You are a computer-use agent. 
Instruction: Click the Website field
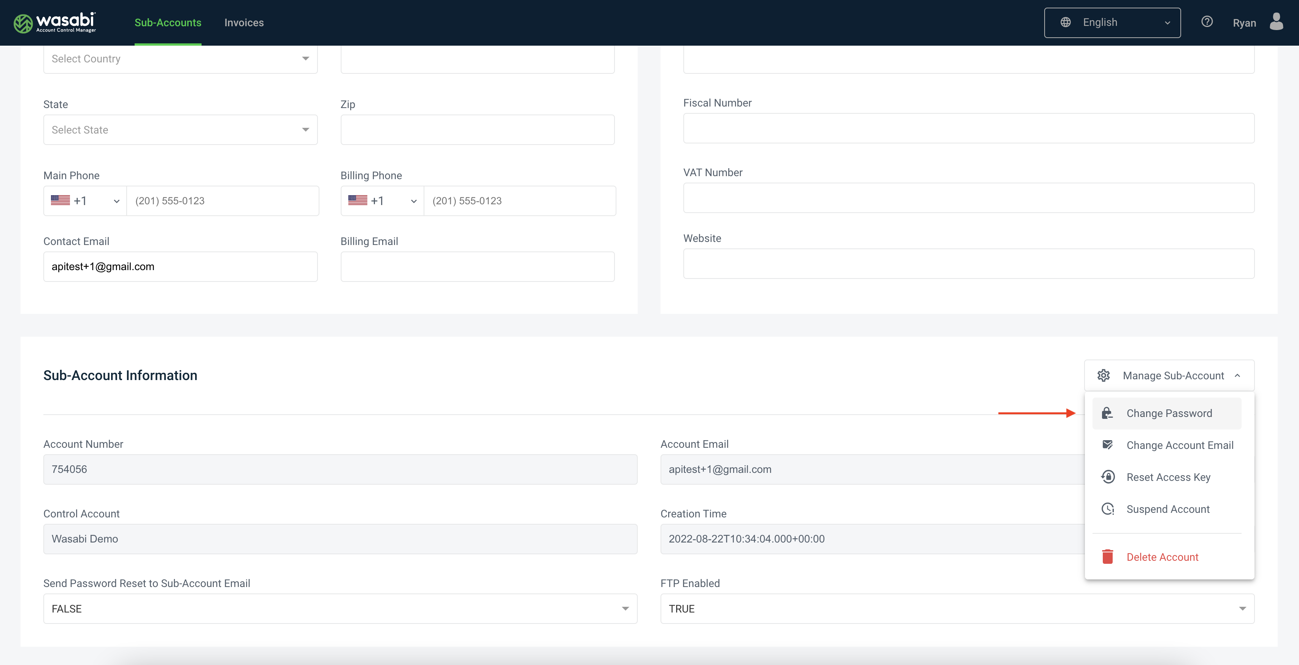(968, 263)
